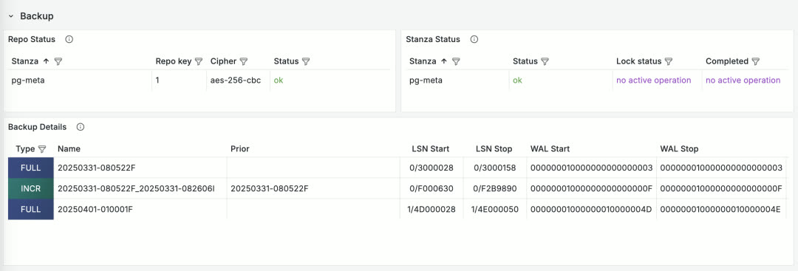Open the Stanza Status info icon
The image size is (798, 271).
[x=474, y=39]
